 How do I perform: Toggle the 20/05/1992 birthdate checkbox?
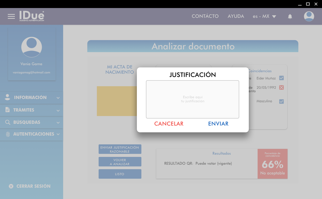point(281,87)
